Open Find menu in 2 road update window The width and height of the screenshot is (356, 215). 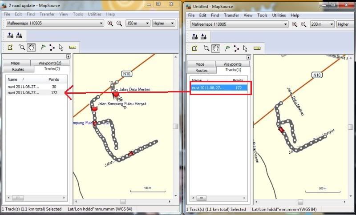coord(31,14)
